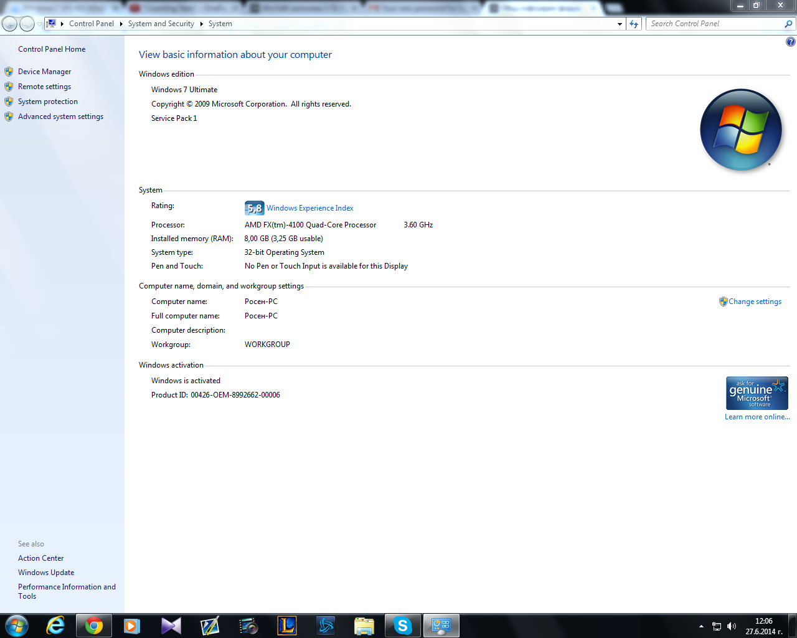Image resolution: width=797 pixels, height=638 pixels.
Task: Open Action Center link
Action: tap(41, 558)
